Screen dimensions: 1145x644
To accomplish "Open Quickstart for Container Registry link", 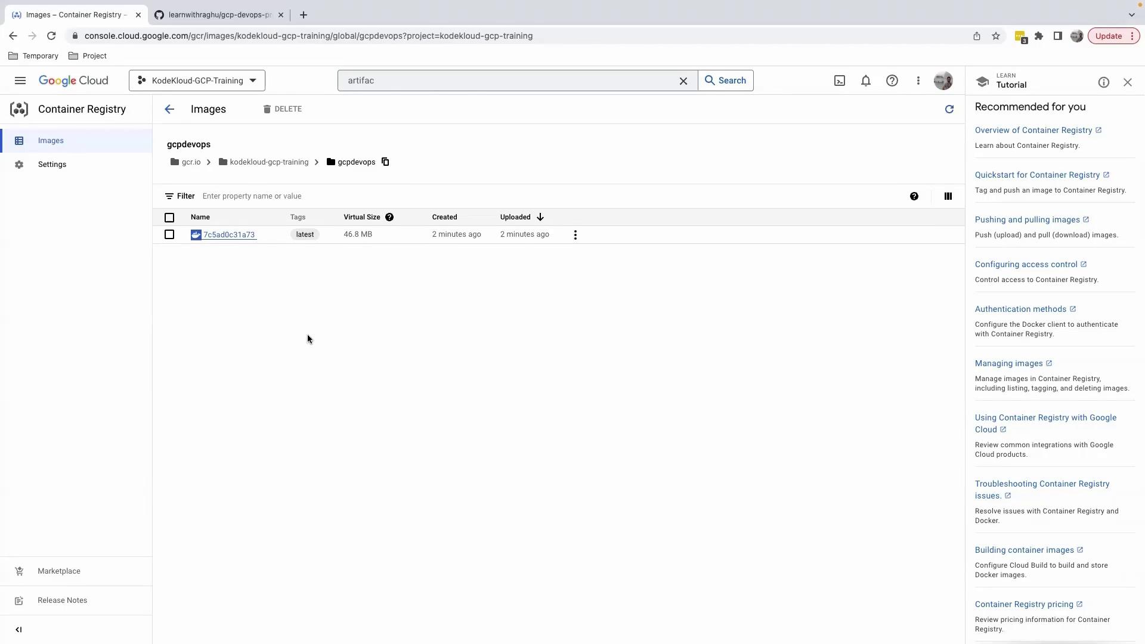I will pos(1037,175).
